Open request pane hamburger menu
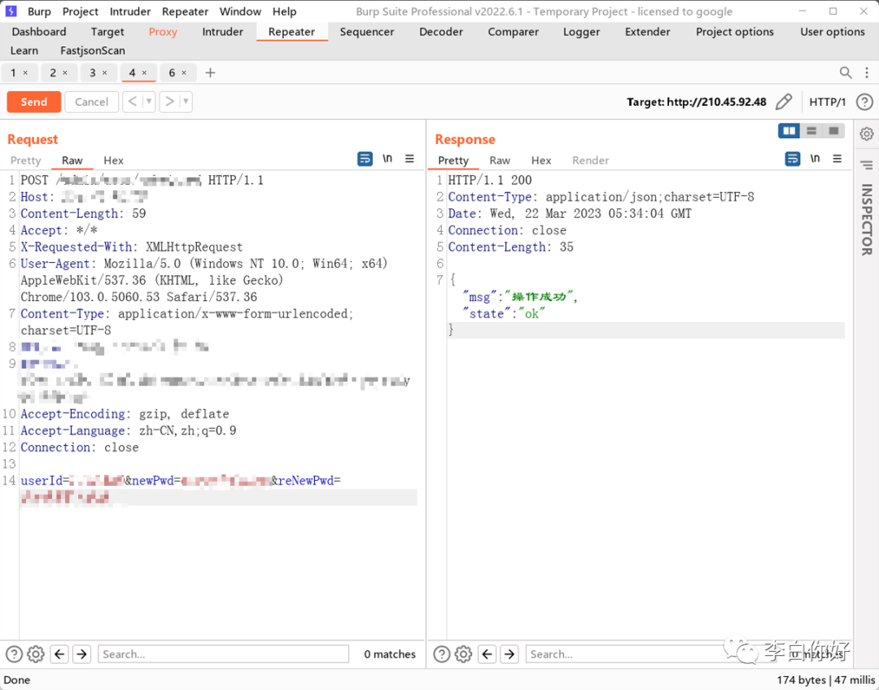The height and width of the screenshot is (690, 879). point(409,159)
